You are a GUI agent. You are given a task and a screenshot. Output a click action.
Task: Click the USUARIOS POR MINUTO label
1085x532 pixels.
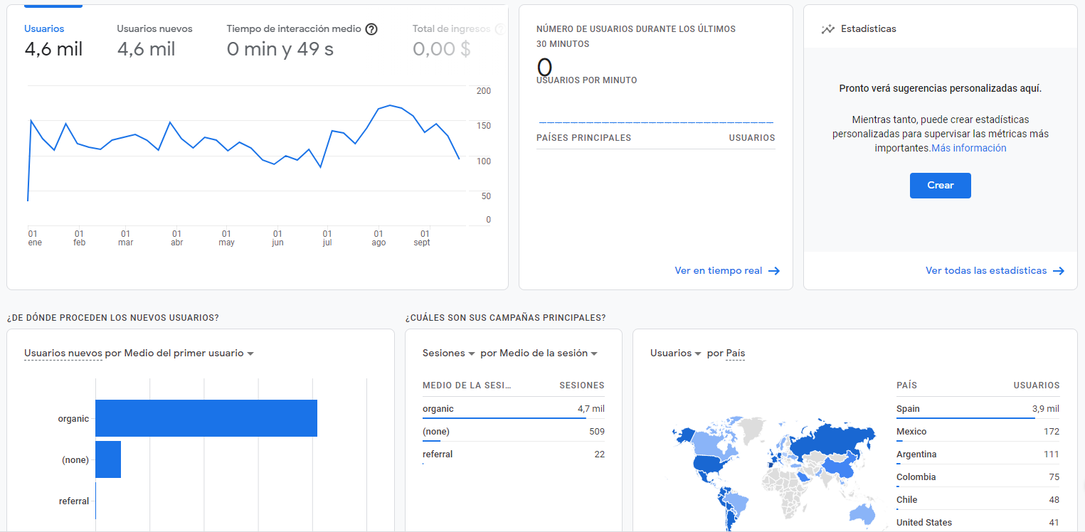point(587,80)
